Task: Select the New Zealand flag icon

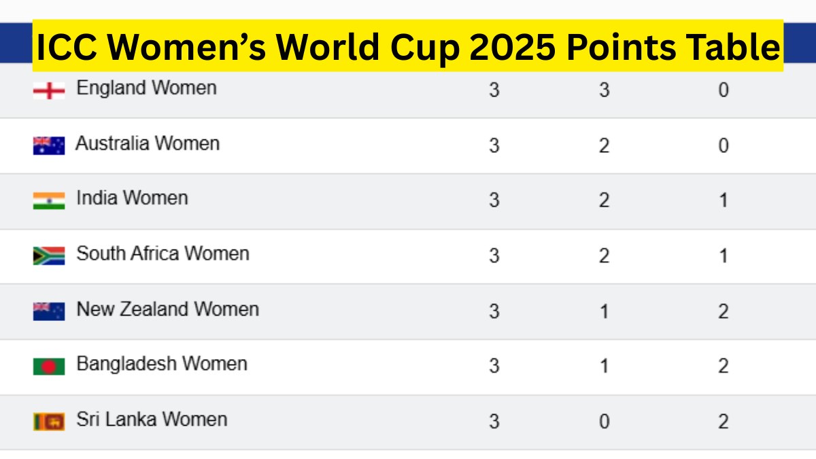Action: pos(49,311)
